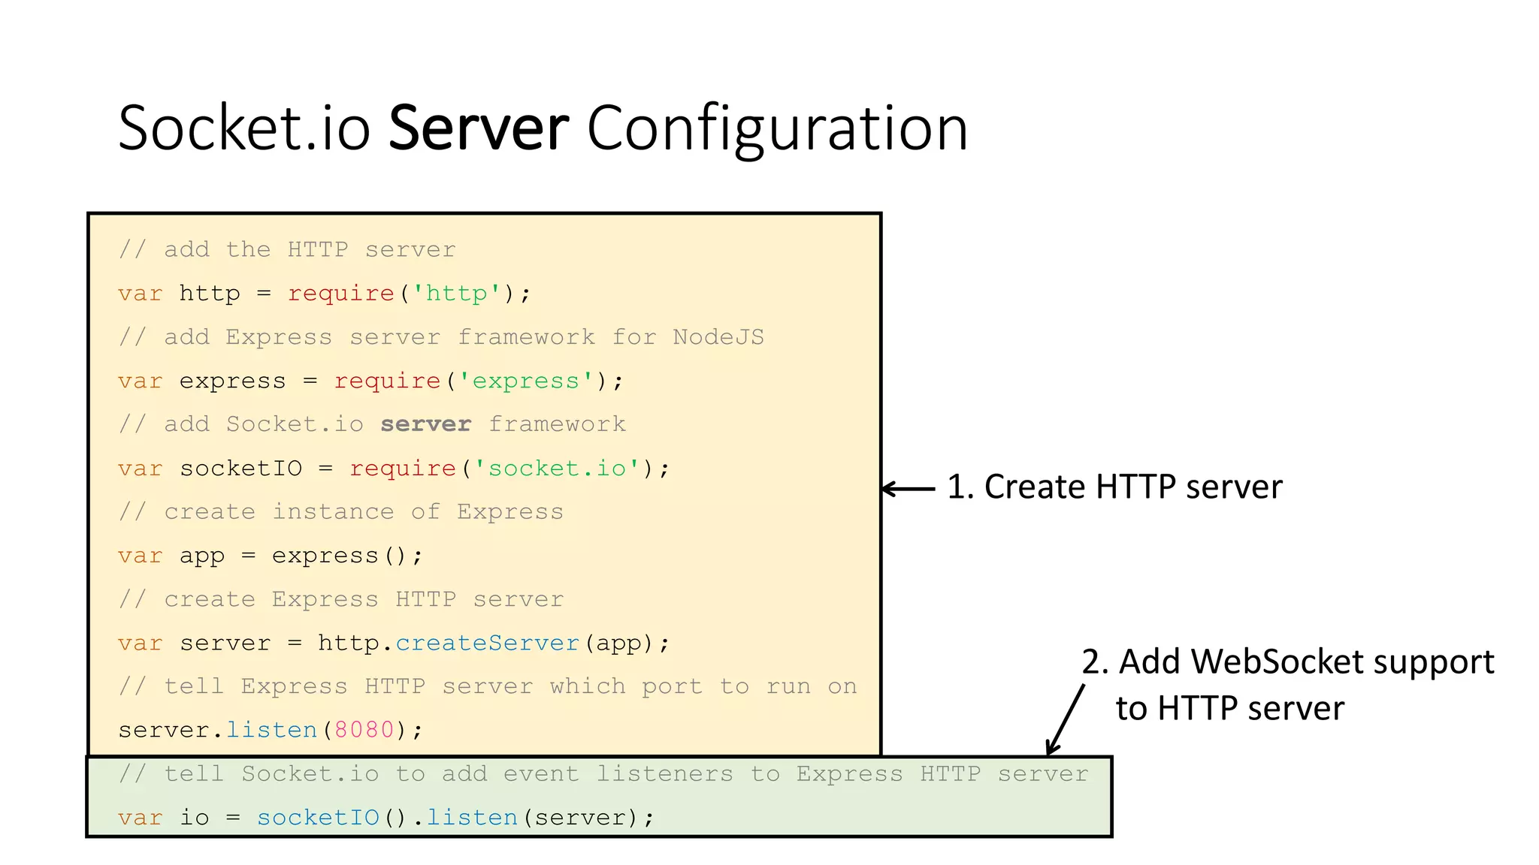This screenshot has height=865, width=1539.
Task: Click the blue 'createServer' method name
Action: pos(487,643)
